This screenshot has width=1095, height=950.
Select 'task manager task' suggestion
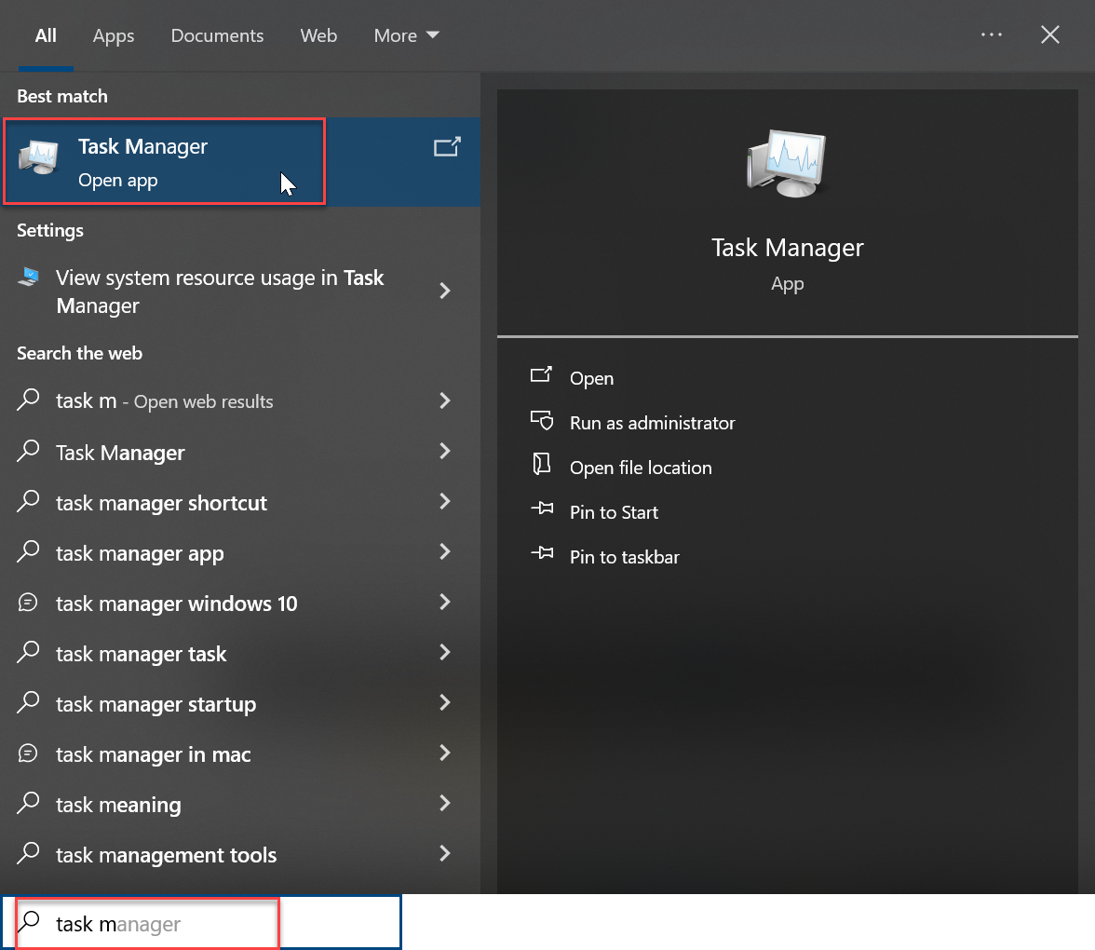click(x=240, y=653)
